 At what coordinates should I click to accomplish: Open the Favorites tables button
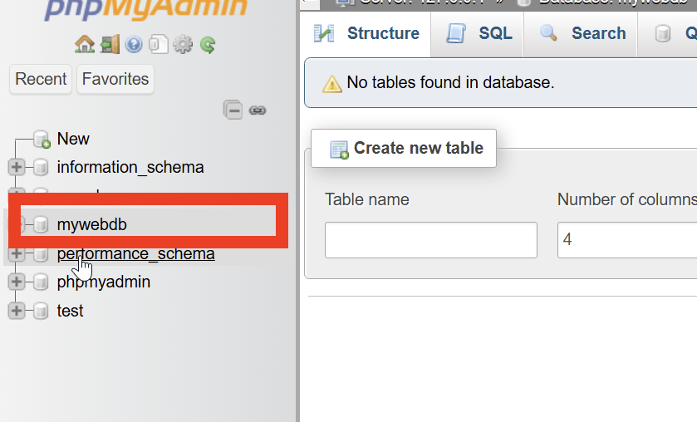(x=115, y=79)
